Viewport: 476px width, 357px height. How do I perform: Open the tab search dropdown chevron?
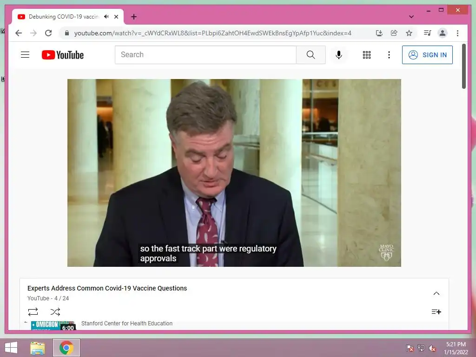pyautogui.click(x=411, y=17)
